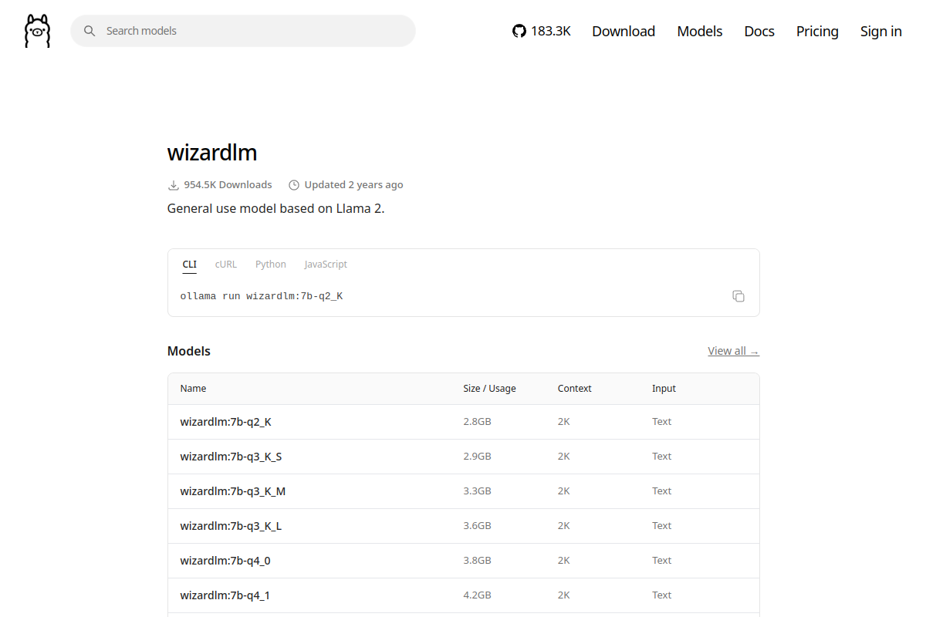
Task: Click the 2.8GB size cell
Action: pos(477,422)
